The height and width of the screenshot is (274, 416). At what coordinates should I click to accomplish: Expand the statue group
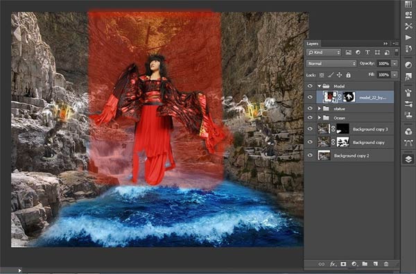320,109
